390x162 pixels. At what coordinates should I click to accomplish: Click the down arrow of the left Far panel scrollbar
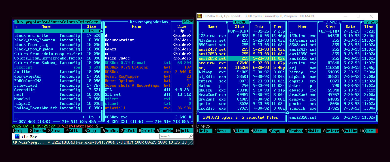pos(102,108)
